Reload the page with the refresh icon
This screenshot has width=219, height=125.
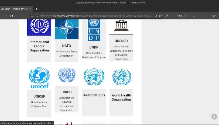click(x=12, y=16)
